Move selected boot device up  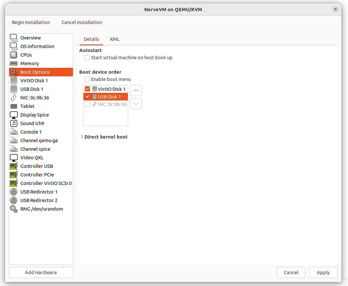pos(136,91)
